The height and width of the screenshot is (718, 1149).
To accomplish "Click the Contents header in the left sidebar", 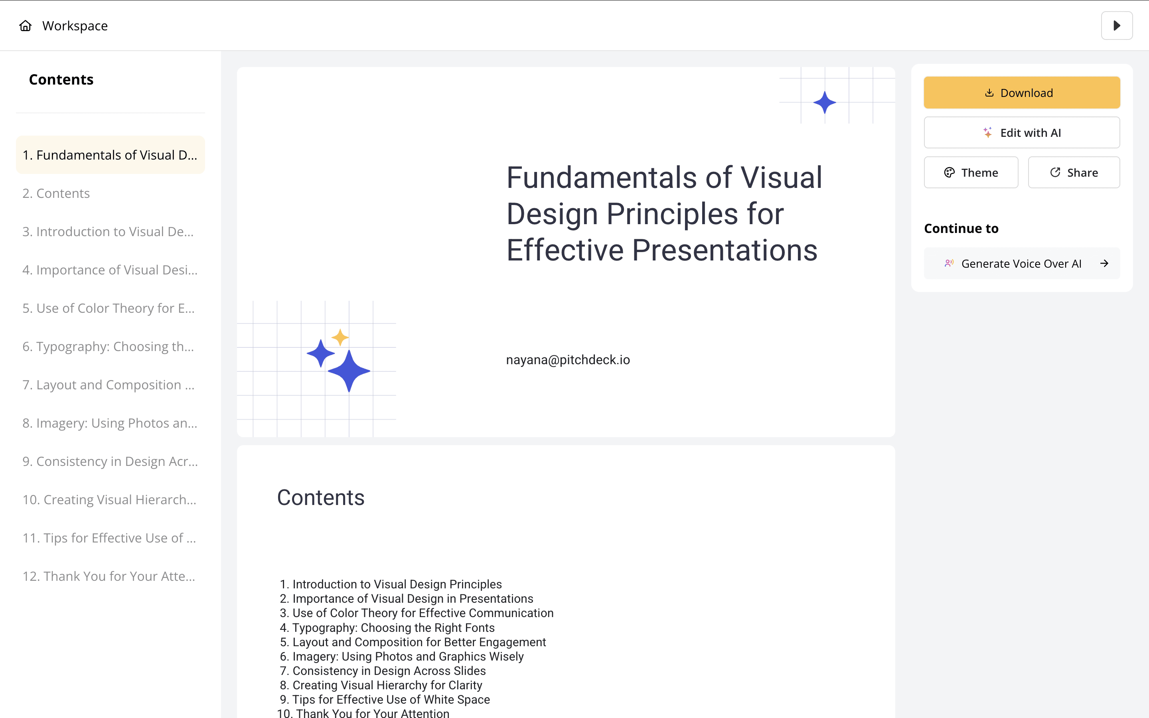I will [x=61, y=79].
